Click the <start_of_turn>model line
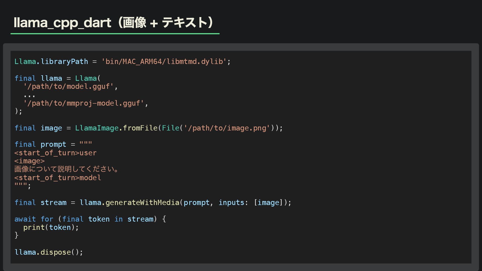 (x=58, y=178)
